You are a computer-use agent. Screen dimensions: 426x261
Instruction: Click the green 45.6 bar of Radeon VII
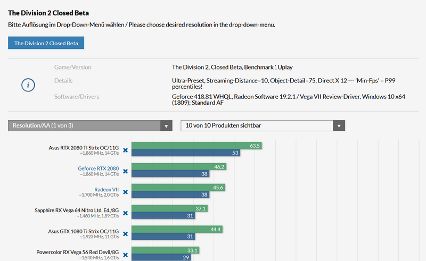coord(178,188)
